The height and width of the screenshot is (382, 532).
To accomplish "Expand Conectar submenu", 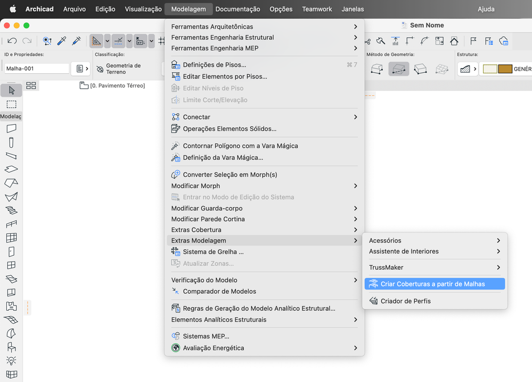I will [264, 117].
